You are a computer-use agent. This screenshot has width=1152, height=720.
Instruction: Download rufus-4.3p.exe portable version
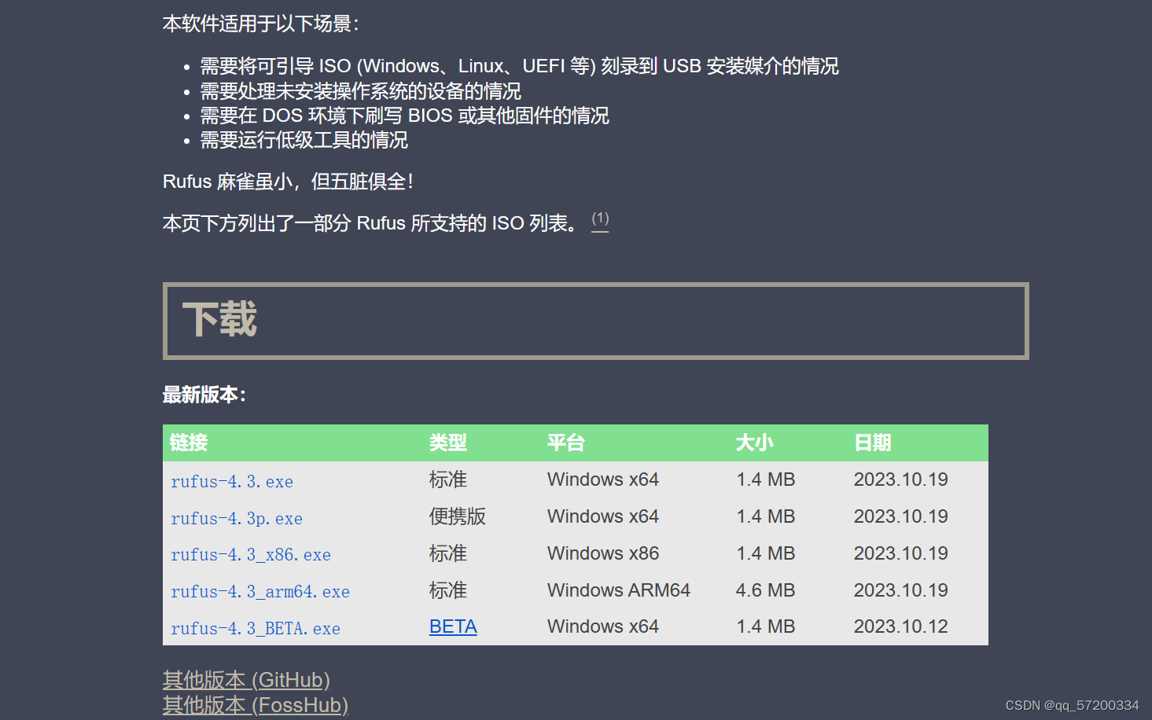(x=237, y=518)
